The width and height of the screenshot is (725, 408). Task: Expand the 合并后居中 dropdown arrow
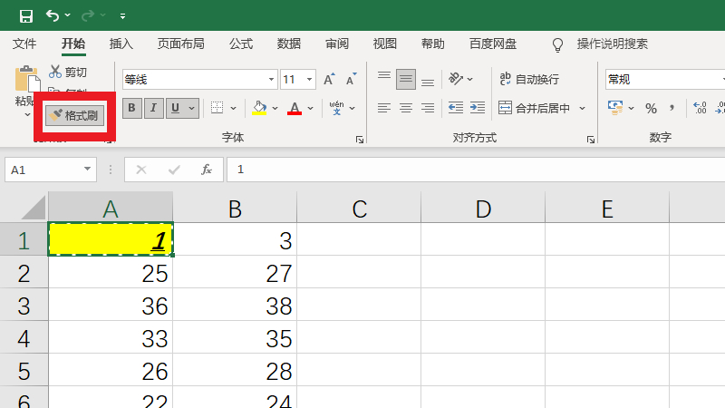(x=583, y=108)
